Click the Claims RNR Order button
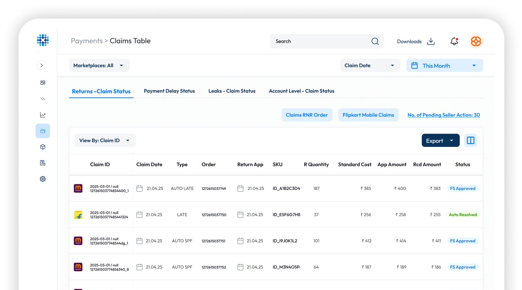522x290 pixels. (x=307, y=115)
